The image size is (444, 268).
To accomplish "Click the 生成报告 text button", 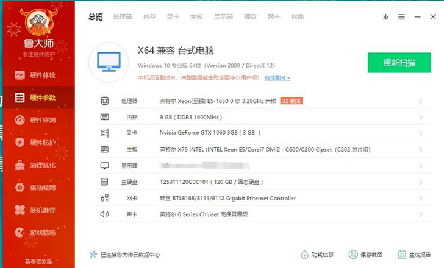I will (x=420, y=255).
